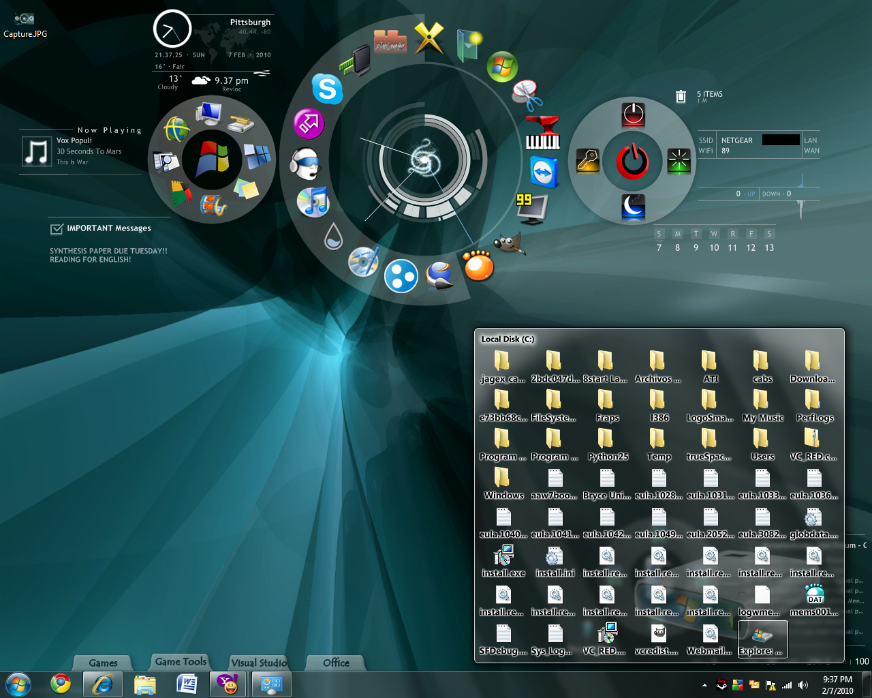Viewport: 872px width, 698px height.
Task: Select the highlighted Explore item
Action: [762, 639]
